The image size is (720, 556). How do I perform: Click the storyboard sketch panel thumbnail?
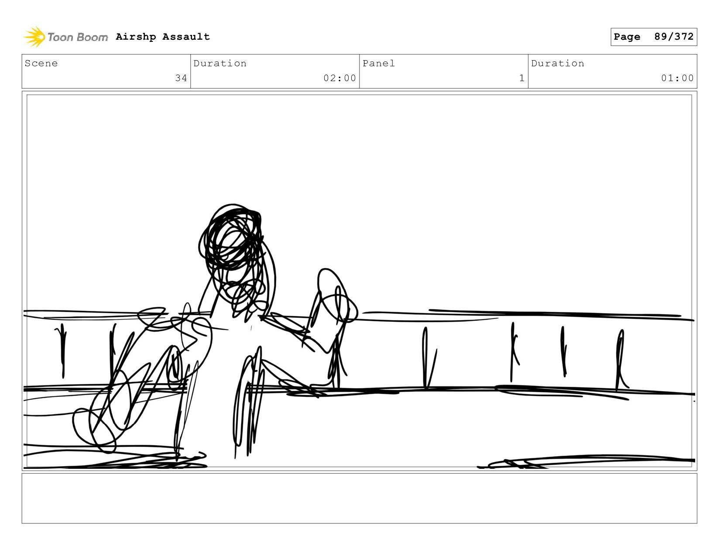click(359, 281)
